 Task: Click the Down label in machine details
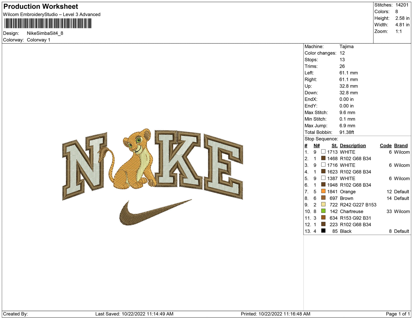pos(311,92)
